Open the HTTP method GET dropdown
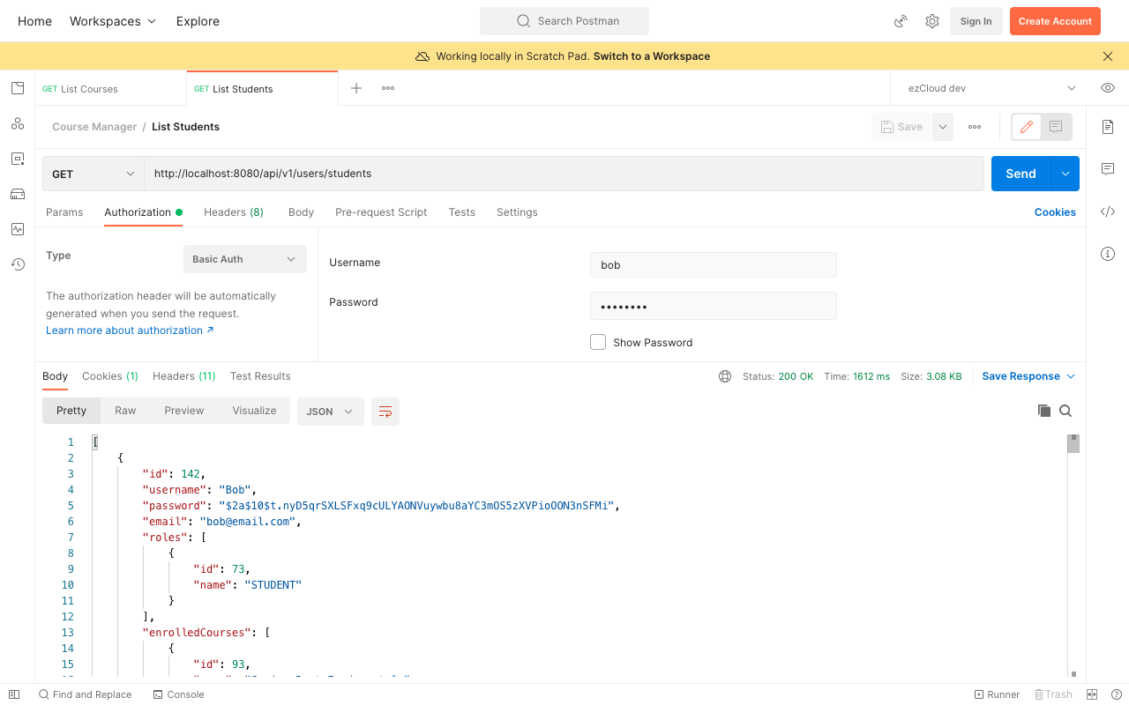Viewport: 1129px width, 705px height. click(x=93, y=174)
